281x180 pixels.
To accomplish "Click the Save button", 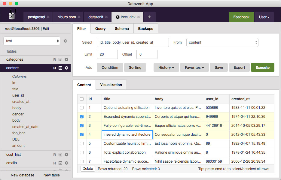I will (219, 68).
